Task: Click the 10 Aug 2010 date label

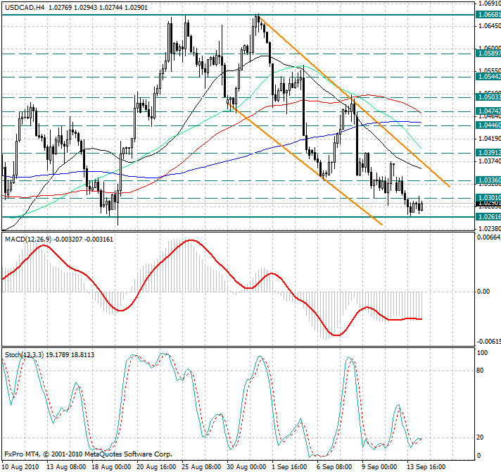Action: (21, 466)
